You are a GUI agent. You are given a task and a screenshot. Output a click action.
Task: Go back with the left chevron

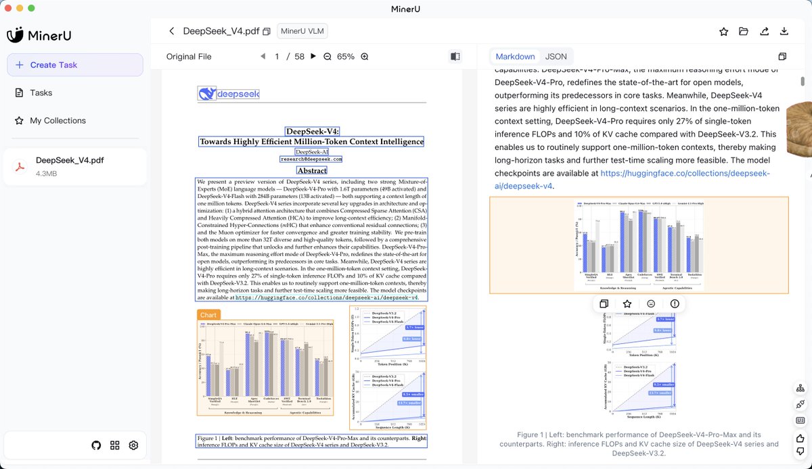(172, 31)
